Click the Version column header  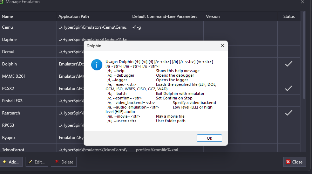click(x=240, y=16)
